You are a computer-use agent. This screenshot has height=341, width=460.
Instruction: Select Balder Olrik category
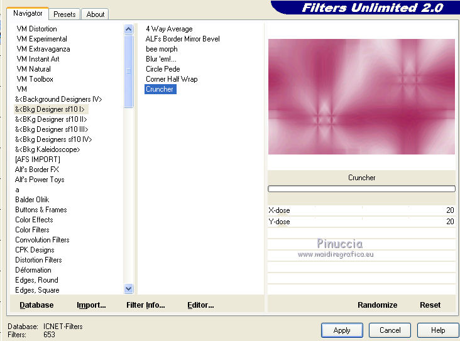point(32,199)
